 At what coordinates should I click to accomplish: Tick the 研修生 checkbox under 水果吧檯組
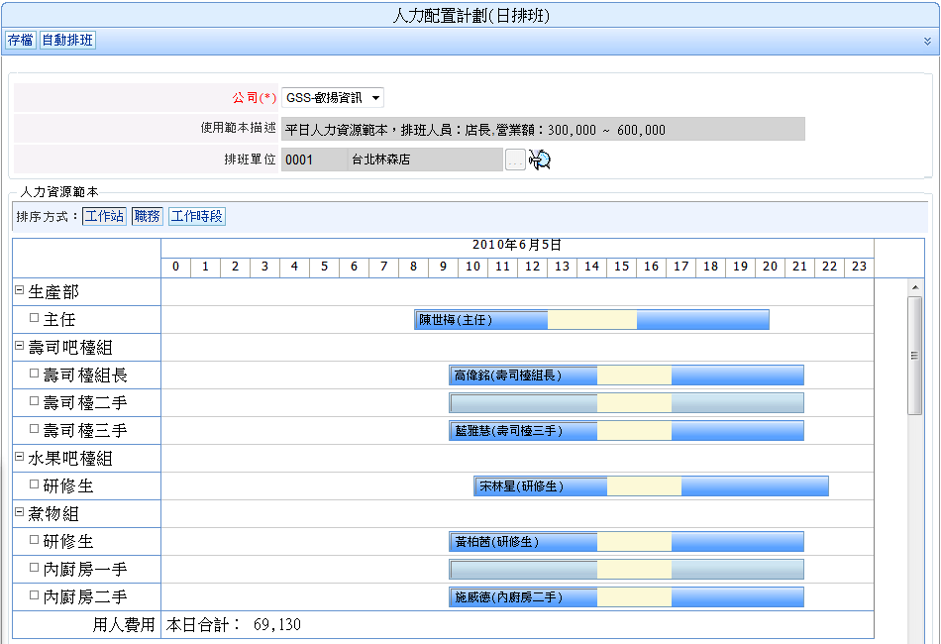point(35,485)
